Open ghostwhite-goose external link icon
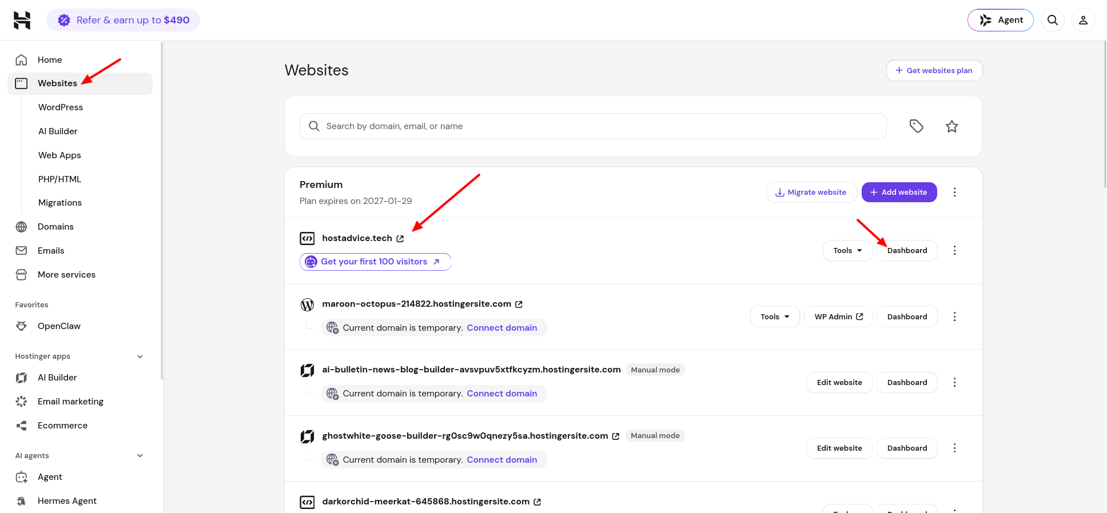The height and width of the screenshot is (513, 1107). 616,436
